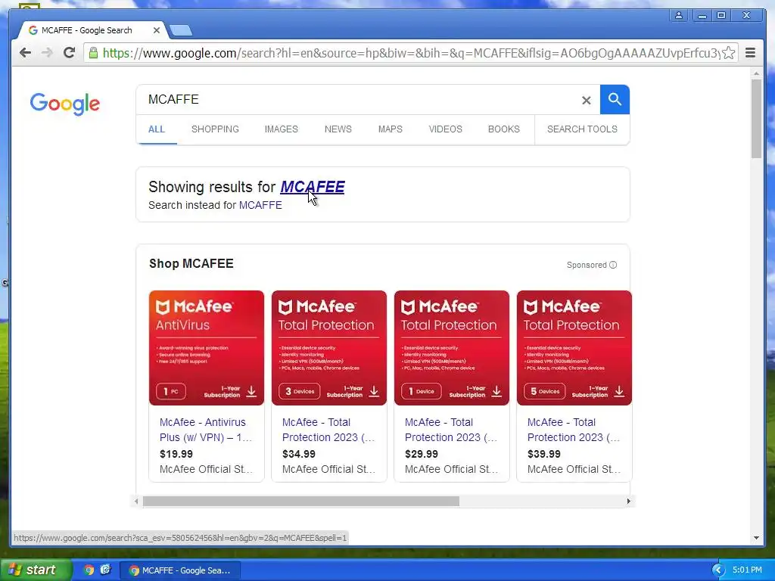This screenshot has height=581, width=775.
Task: Click the page vertical scrollbar thumb
Action: click(756, 119)
